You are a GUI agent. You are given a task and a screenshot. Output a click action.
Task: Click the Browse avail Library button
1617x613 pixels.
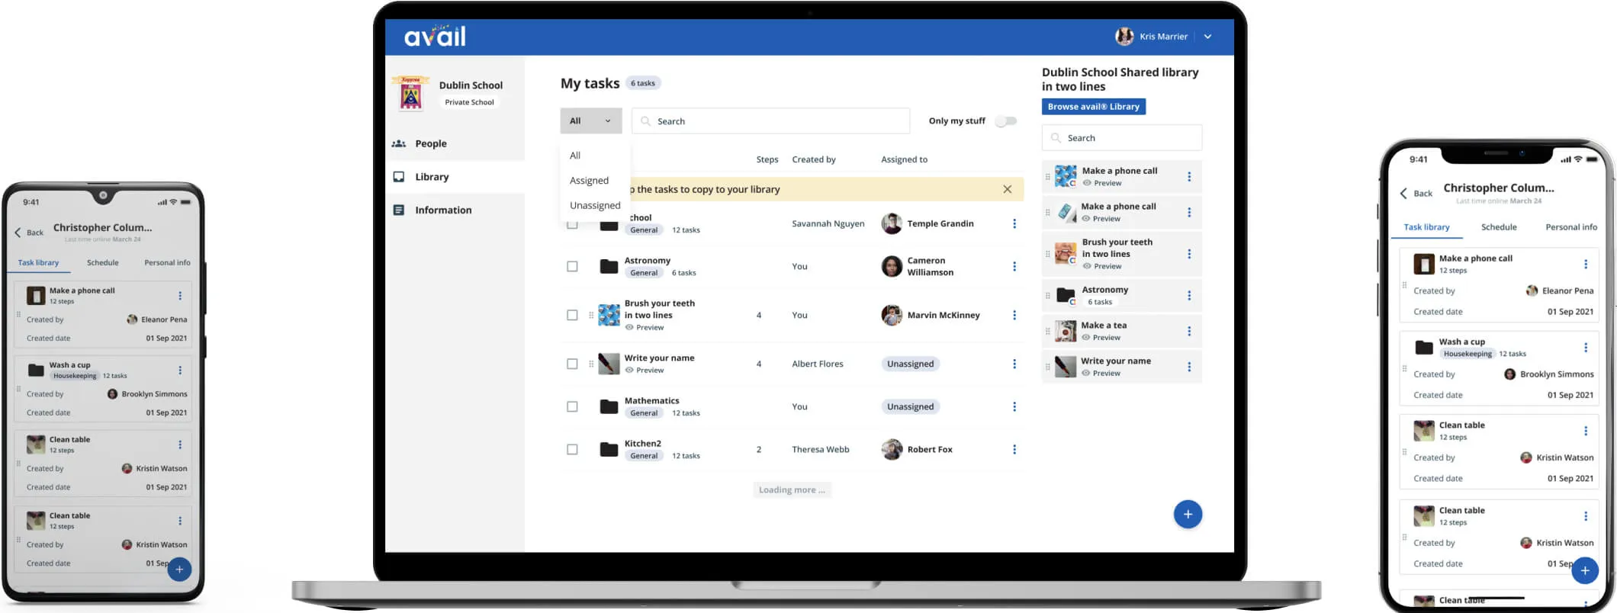coord(1094,107)
